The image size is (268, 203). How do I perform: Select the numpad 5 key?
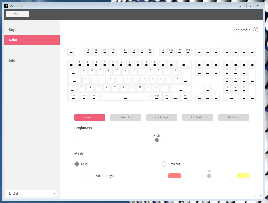(236, 80)
